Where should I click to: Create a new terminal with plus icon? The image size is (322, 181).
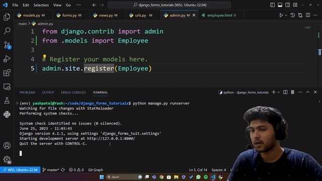274,93
